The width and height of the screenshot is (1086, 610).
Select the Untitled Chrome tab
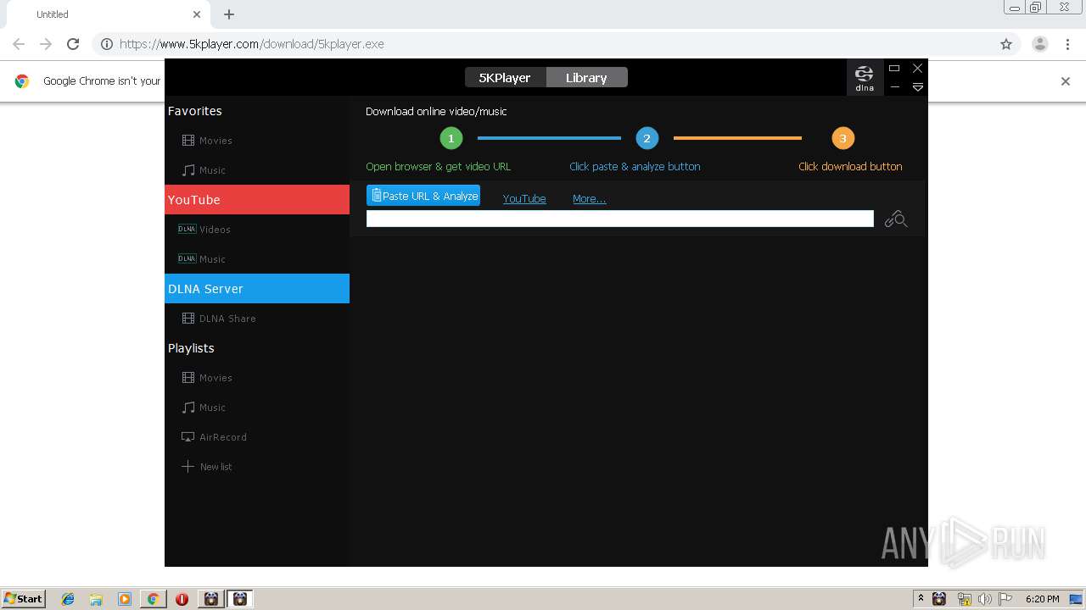107,14
